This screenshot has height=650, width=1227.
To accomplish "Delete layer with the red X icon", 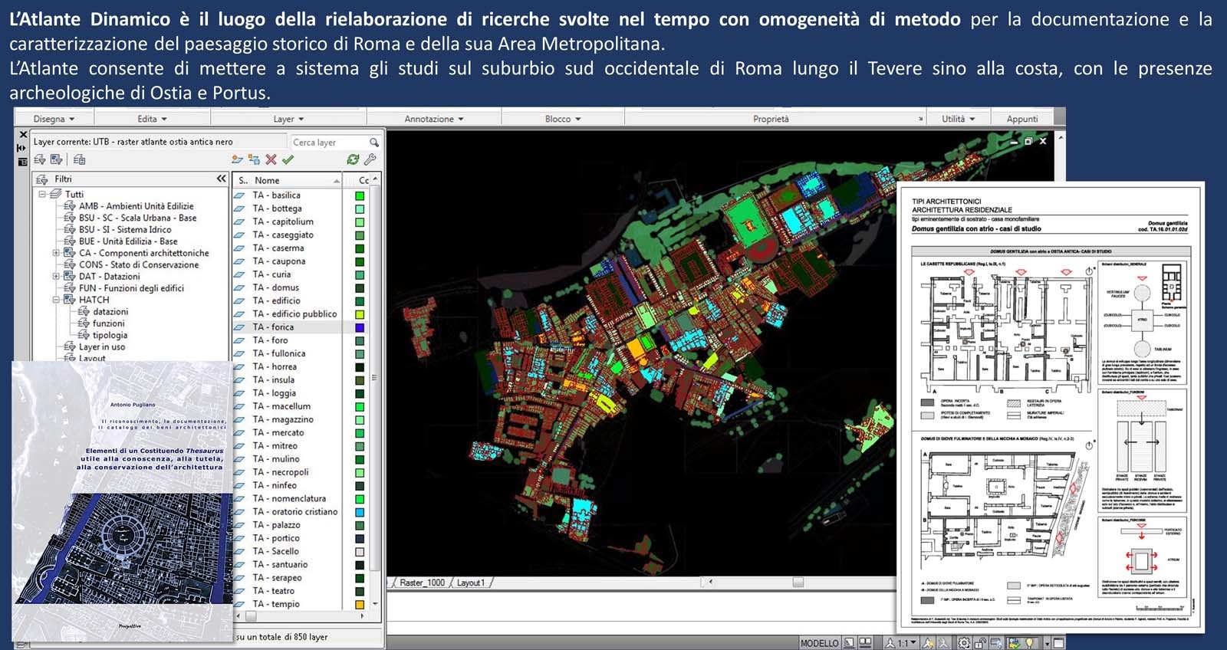I will (x=271, y=159).
